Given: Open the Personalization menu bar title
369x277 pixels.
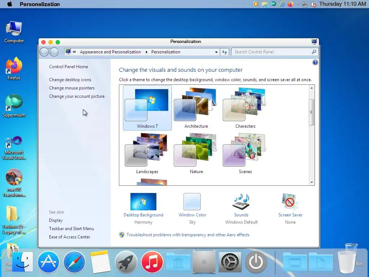Looking at the screenshot, I should pos(40,4).
